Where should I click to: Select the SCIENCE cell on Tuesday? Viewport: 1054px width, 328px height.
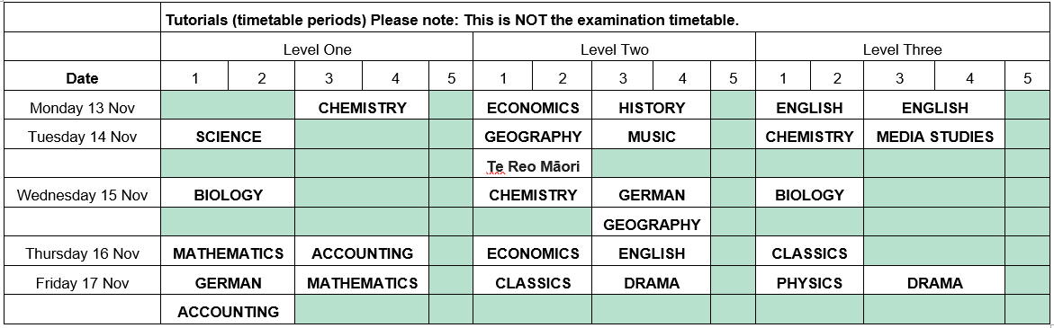pyautogui.click(x=228, y=137)
